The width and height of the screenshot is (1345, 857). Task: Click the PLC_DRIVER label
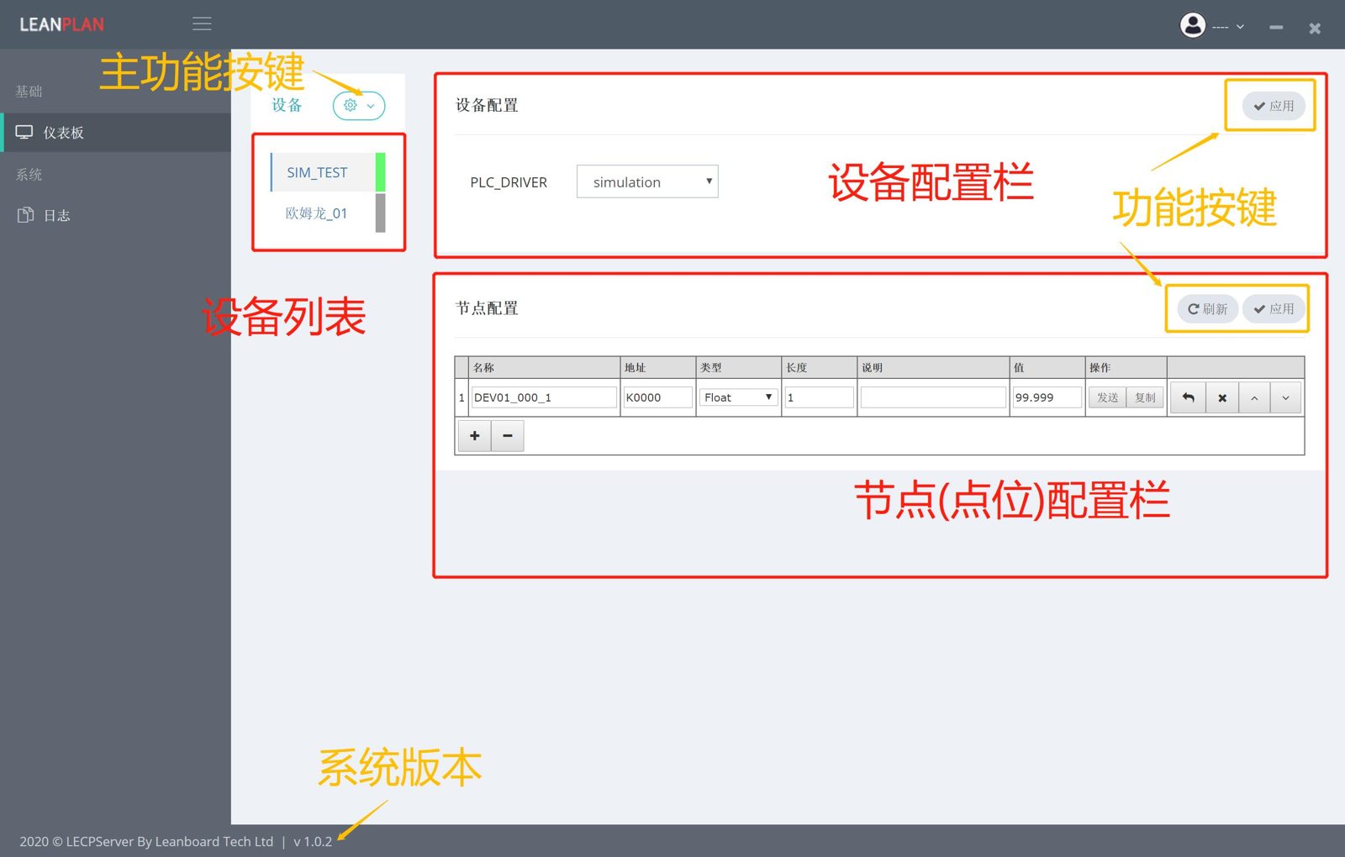tap(509, 182)
